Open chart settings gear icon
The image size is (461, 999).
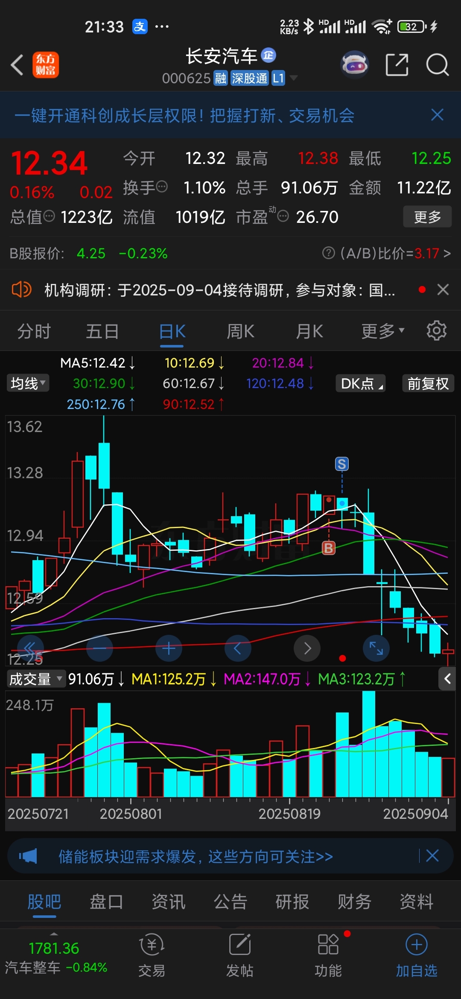pos(436,331)
